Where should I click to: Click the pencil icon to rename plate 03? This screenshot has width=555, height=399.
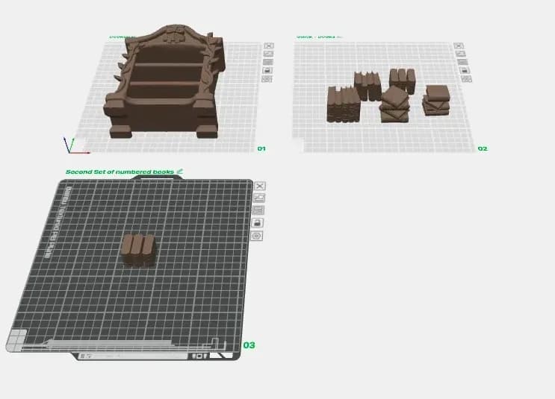(x=180, y=172)
